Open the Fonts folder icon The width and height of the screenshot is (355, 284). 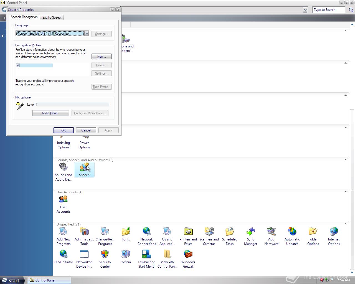(x=126, y=234)
